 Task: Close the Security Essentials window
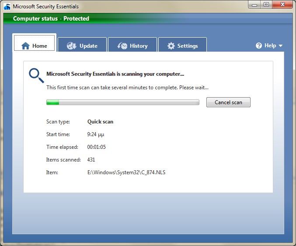tap(282, 5)
